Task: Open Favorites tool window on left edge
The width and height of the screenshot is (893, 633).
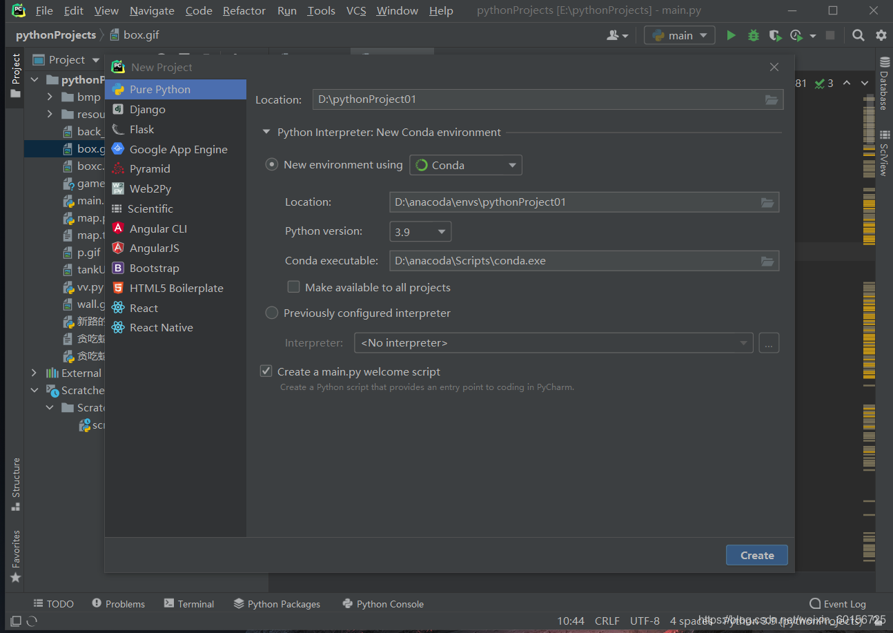Action: (16, 556)
